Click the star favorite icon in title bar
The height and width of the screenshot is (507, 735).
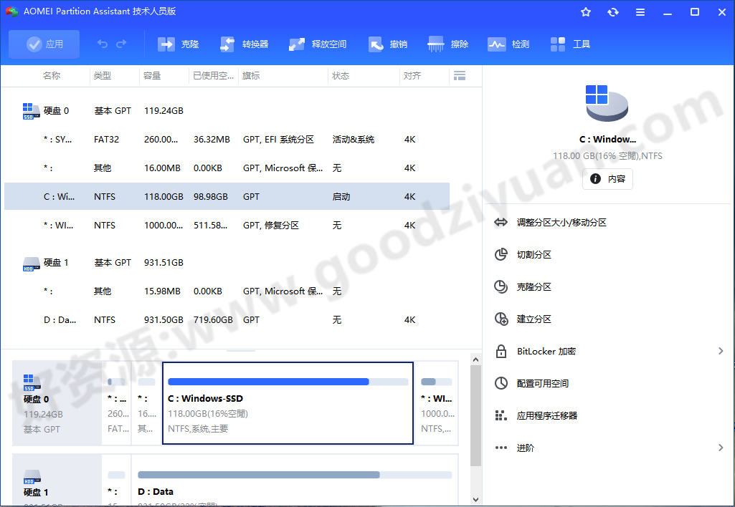(585, 11)
